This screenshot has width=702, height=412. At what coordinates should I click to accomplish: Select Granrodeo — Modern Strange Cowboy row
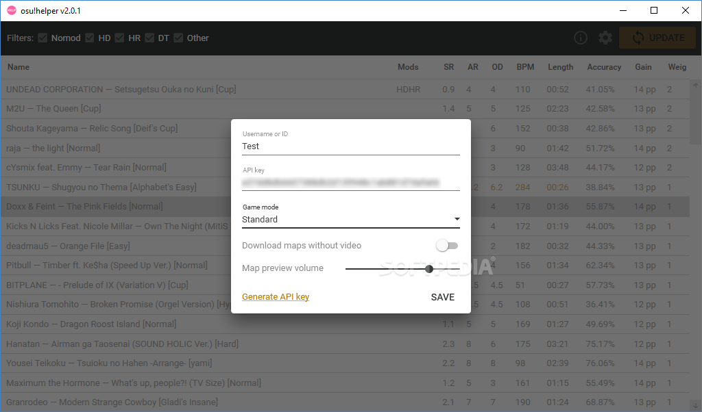point(345,402)
